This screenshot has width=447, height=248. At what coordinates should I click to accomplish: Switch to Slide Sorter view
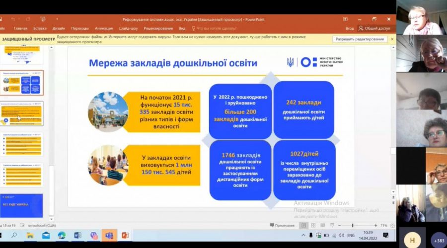tap(313, 226)
